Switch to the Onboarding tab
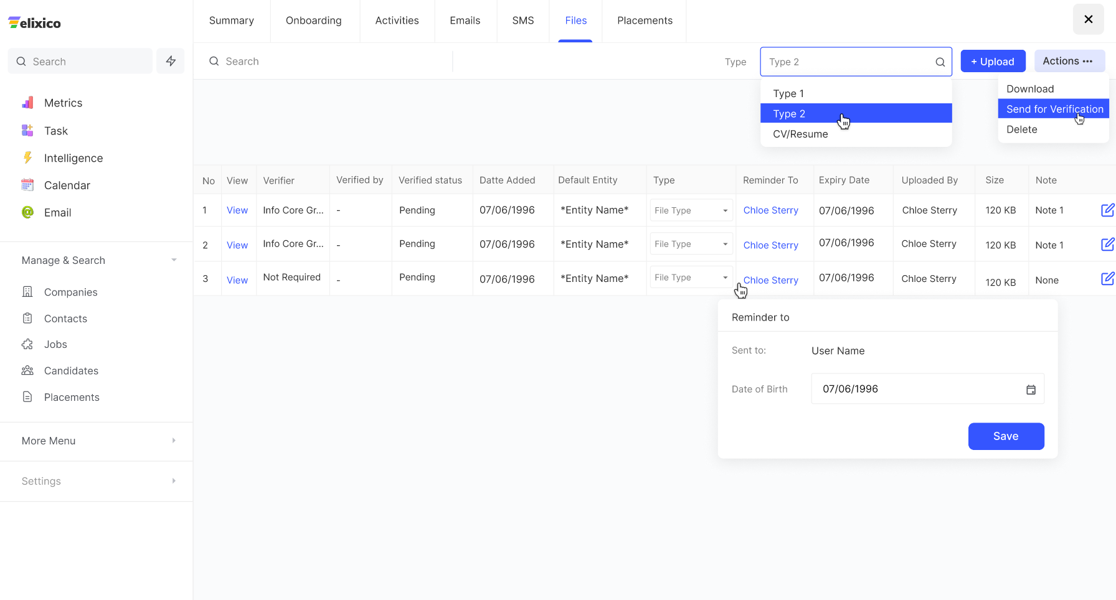Image resolution: width=1116 pixels, height=600 pixels. [x=313, y=21]
